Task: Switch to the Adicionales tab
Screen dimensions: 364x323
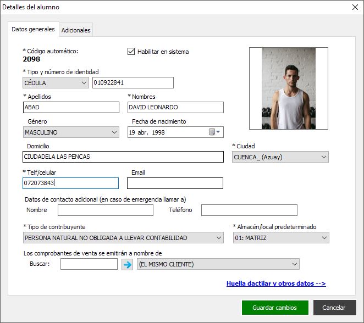Action: (x=76, y=30)
